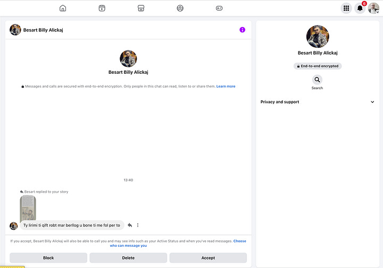This screenshot has height=268, width=383.
Task: Click the reply arrow beside the message
Action: point(130,225)
